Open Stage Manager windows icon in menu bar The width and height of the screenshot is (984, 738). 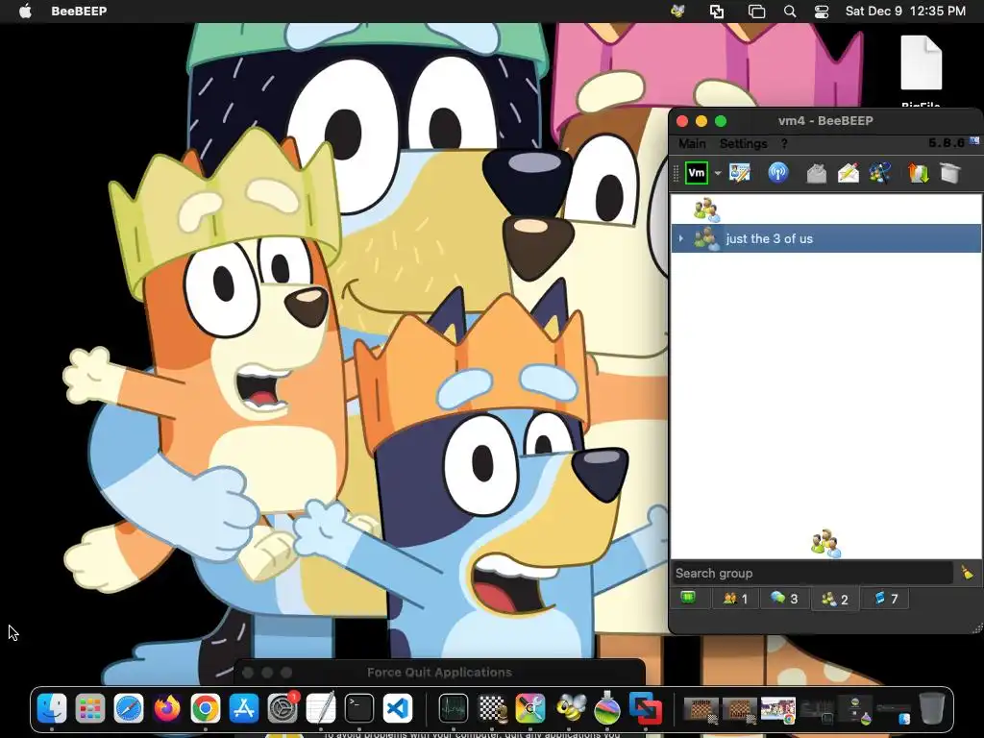756,12
